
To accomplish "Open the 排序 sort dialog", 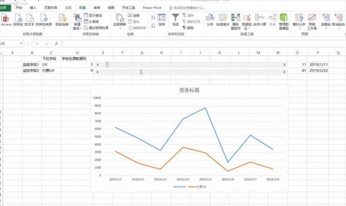I will point(162,20).
